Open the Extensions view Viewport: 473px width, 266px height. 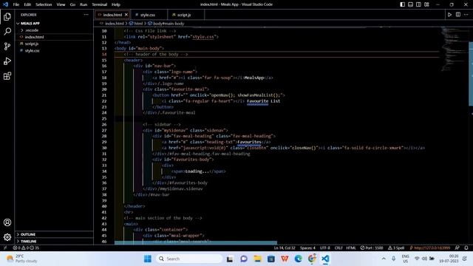[x=7, y=75]
